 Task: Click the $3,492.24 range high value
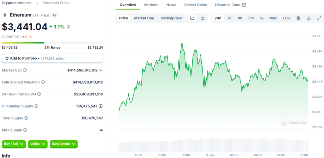pos(95,48)
